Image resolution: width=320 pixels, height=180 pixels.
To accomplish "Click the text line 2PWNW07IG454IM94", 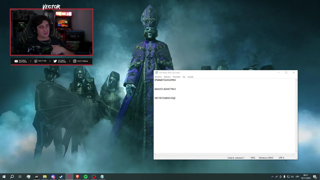I will point(165,80).
